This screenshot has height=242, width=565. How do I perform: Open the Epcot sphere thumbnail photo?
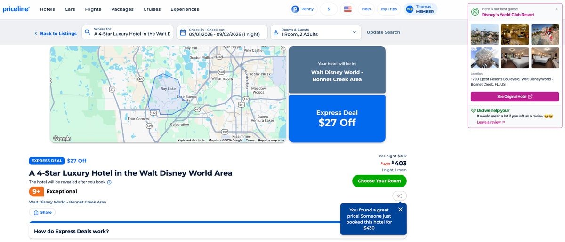[484, 58]
